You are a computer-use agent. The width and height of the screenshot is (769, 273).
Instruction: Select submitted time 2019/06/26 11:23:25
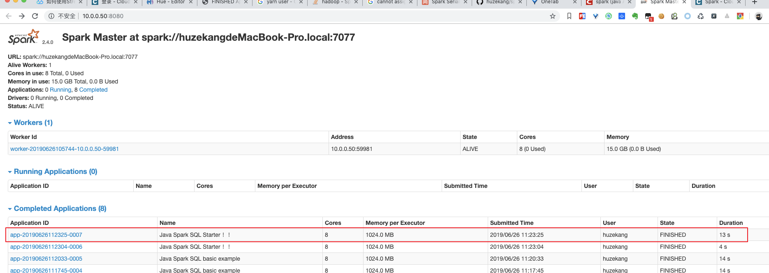pyautogui.click(x=517, y=235)
